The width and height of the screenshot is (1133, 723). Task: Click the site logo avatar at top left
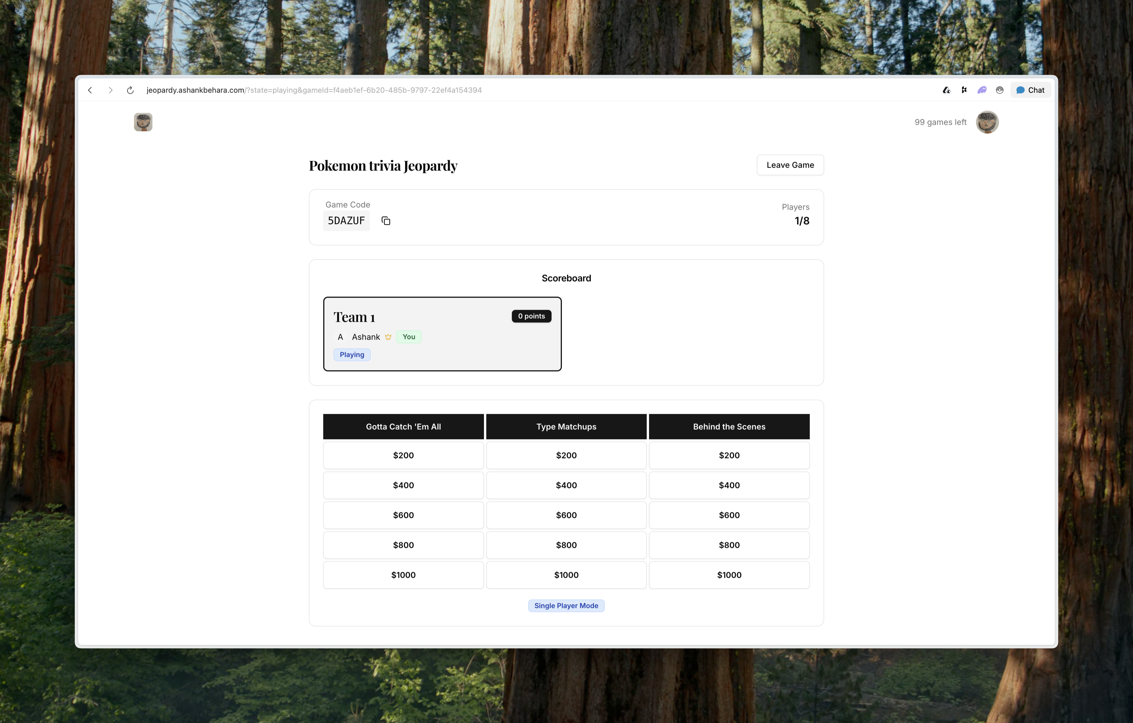pyautogui.click(x=143, y=122)
